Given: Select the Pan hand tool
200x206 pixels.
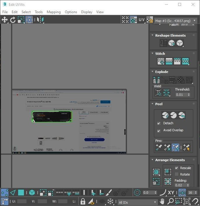Looking at the screenshot, I should click(x=162, y=201).
